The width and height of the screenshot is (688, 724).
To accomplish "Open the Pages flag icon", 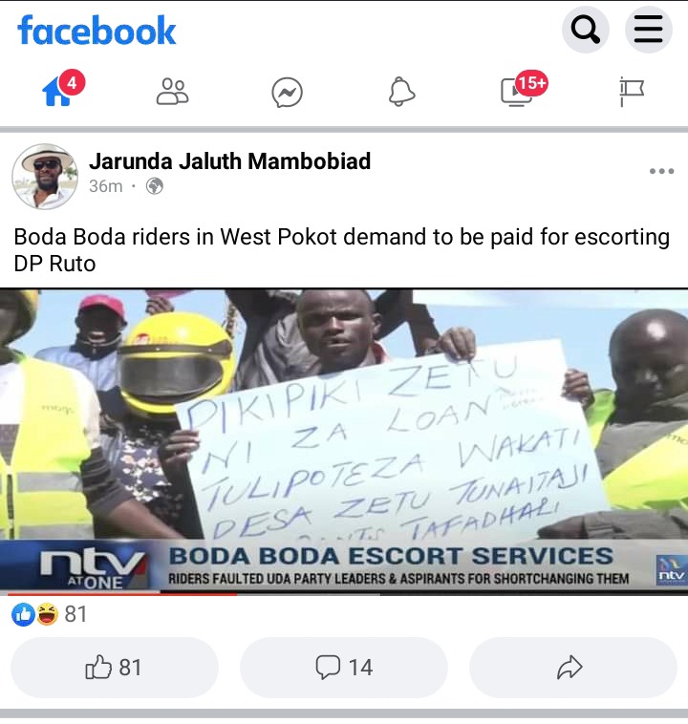I will click(x=632, y=92).
